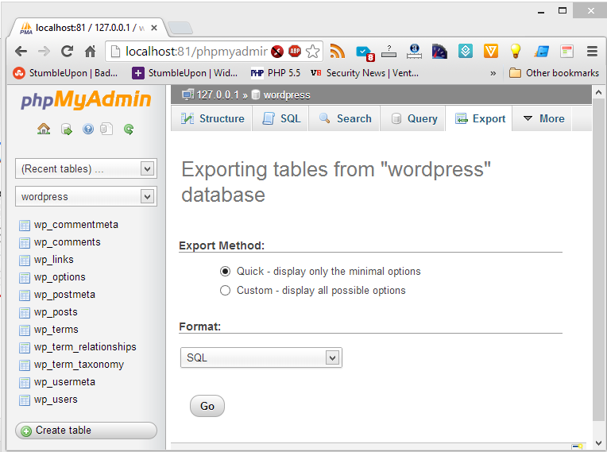The height and width of the screenshot is (452, 607).
Task: Open a new browser tab
Action: [x=180, y=28]
